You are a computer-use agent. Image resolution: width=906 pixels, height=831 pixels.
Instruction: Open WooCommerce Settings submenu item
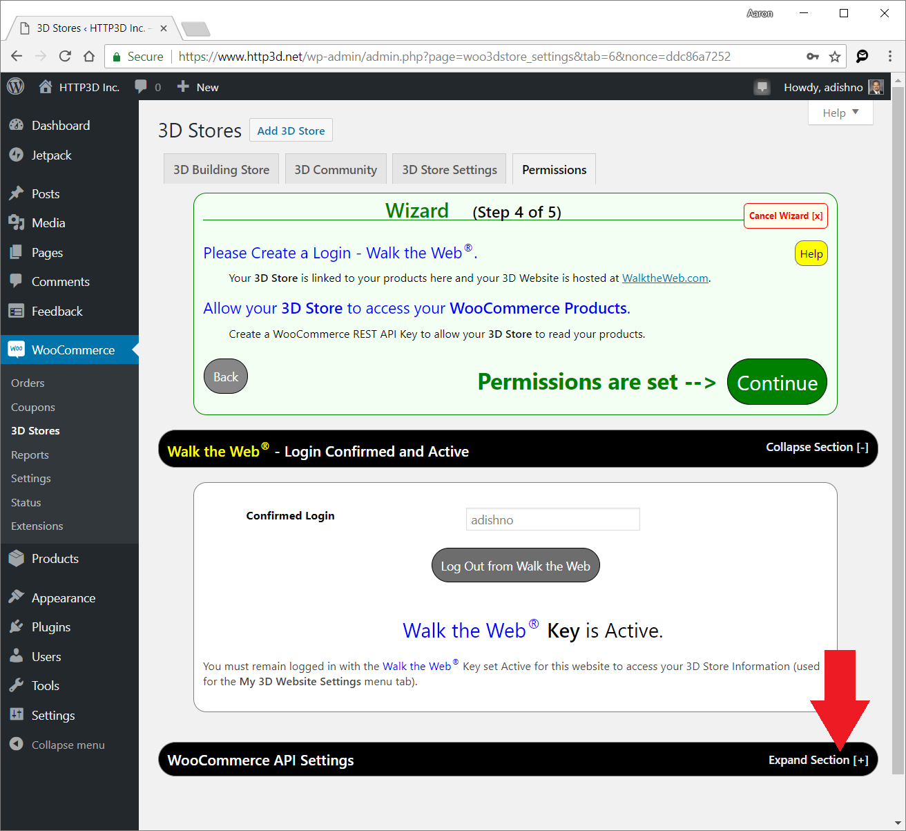click(31, 478)
